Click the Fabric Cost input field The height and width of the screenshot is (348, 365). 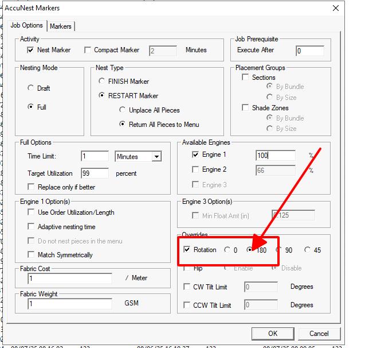tap(69, 279)
